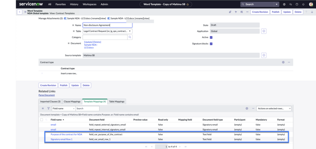The height and width of the screenshot is (149, 316).
Task: Open the globe scope picker icon
Action: pyautogui.click(x=284, y=4)
